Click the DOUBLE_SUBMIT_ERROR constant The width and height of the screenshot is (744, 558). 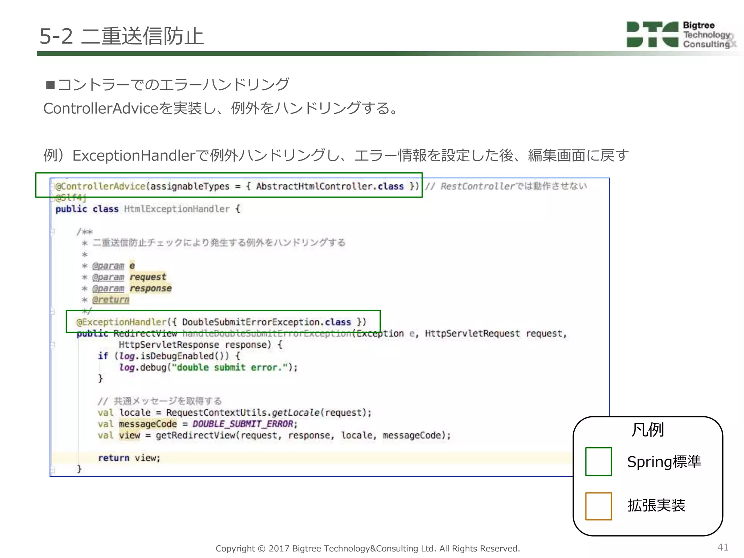(243, 424)
